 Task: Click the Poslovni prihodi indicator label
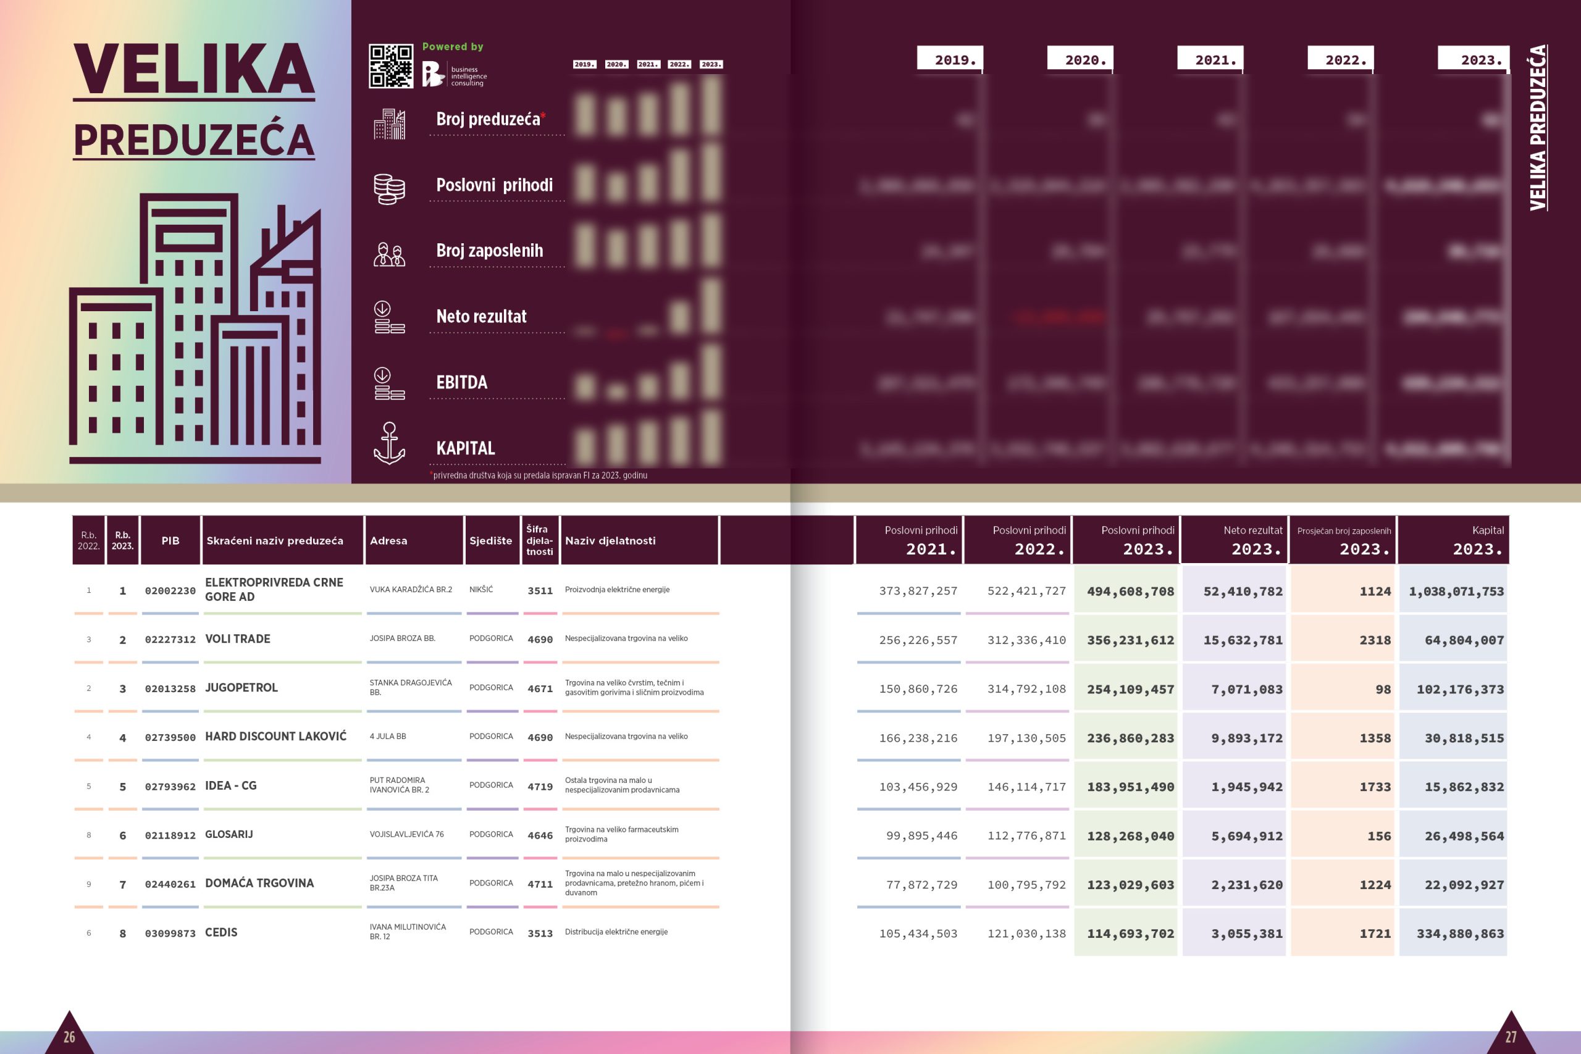point(494,185)
